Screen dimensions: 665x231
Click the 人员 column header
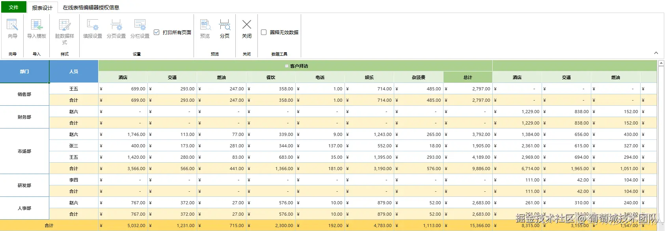pyautogui.click(x=74, y=71)
